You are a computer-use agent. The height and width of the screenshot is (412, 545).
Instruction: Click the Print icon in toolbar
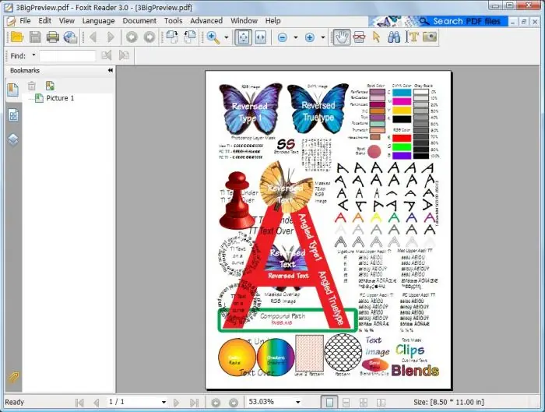[x=52, y=37]
